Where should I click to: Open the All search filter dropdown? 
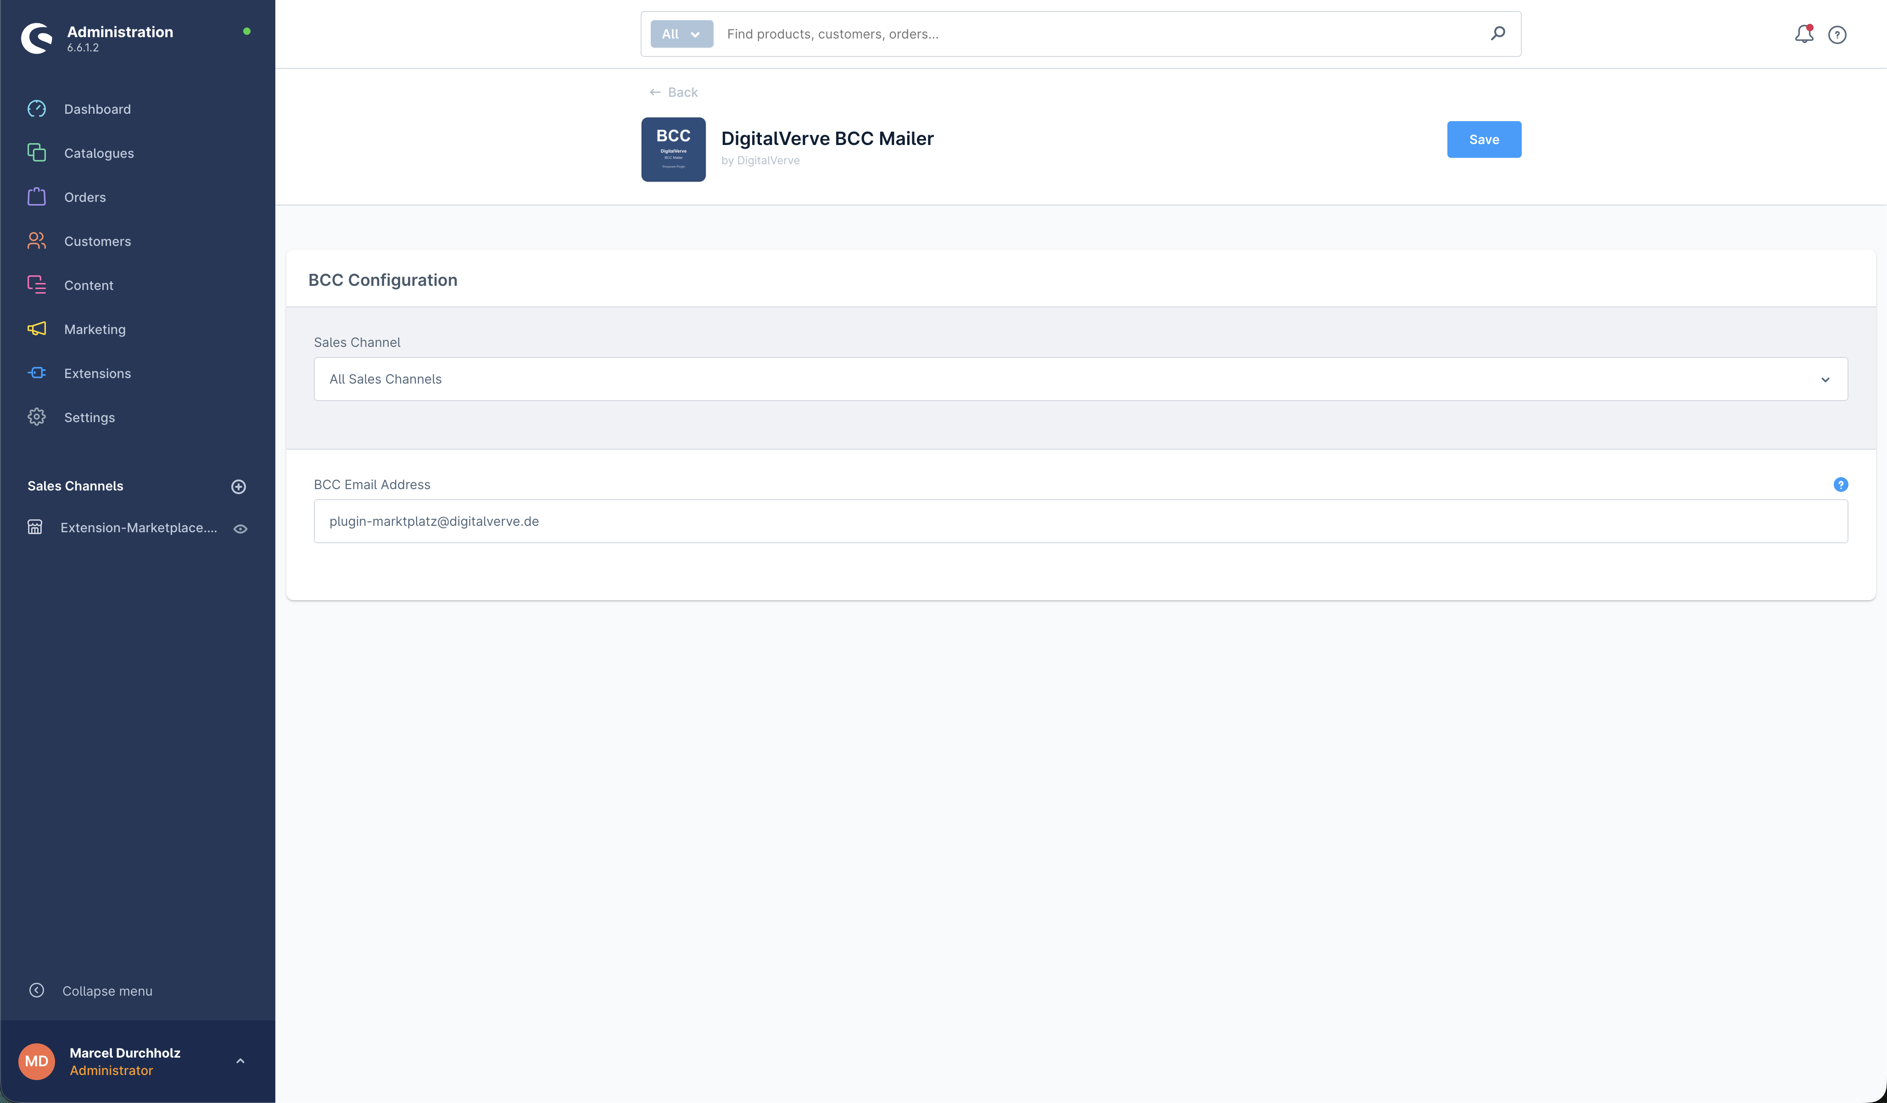tap(681, 33)
